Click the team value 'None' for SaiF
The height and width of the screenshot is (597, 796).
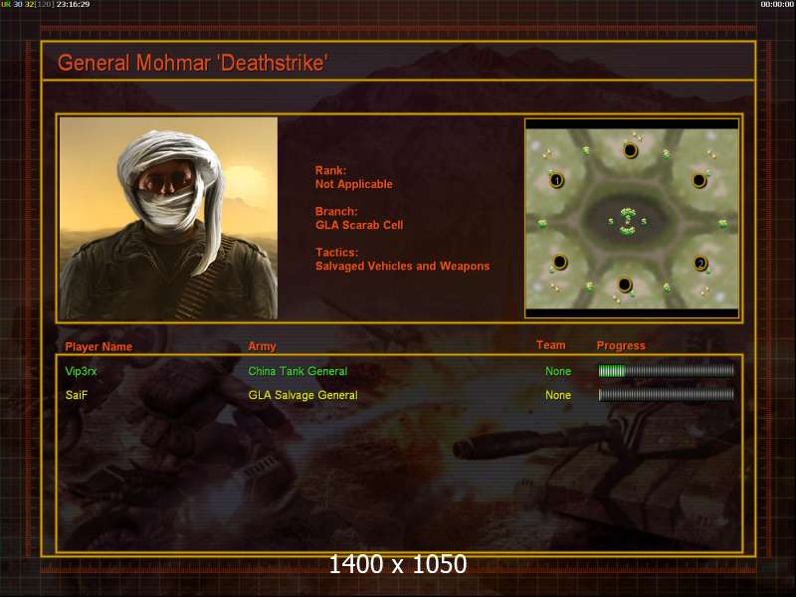[558, 395]
